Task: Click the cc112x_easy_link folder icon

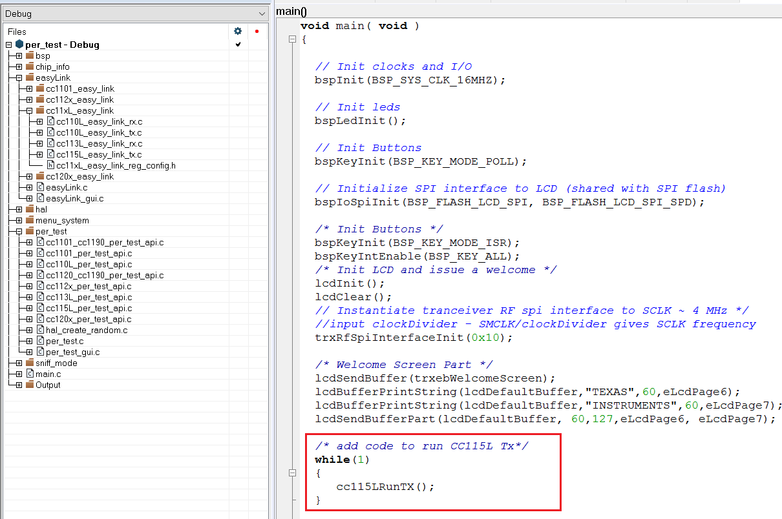Action: (x=40, y=99)
